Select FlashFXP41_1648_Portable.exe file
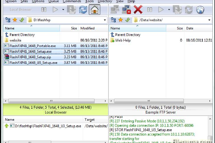 point(56,46)
